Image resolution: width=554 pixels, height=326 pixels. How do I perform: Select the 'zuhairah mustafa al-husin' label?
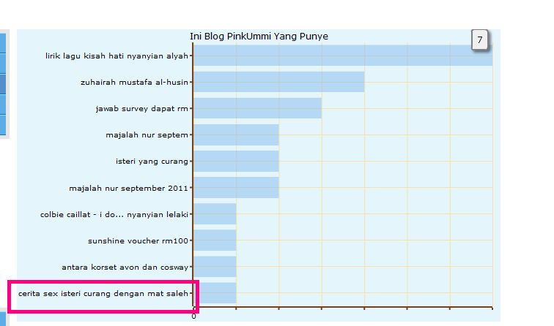134,82
